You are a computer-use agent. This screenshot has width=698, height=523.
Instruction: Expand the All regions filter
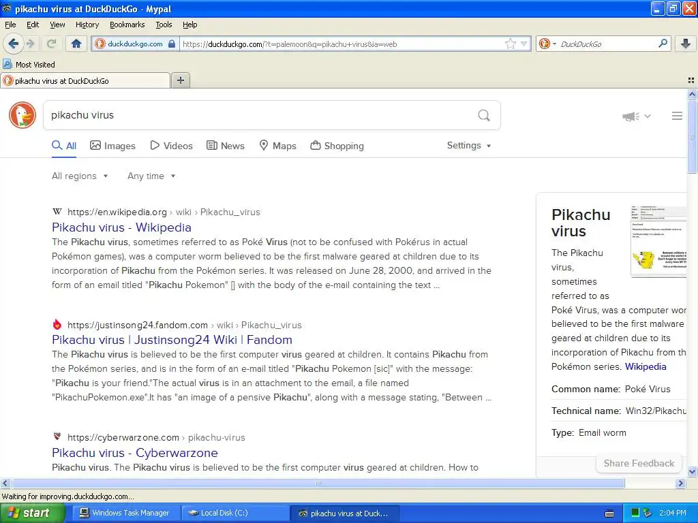coord(80,176)
